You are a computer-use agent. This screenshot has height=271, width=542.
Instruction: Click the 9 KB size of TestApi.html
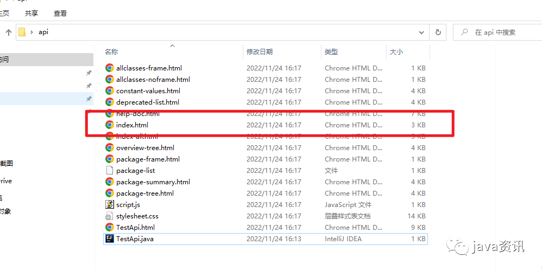coord(418,227)
